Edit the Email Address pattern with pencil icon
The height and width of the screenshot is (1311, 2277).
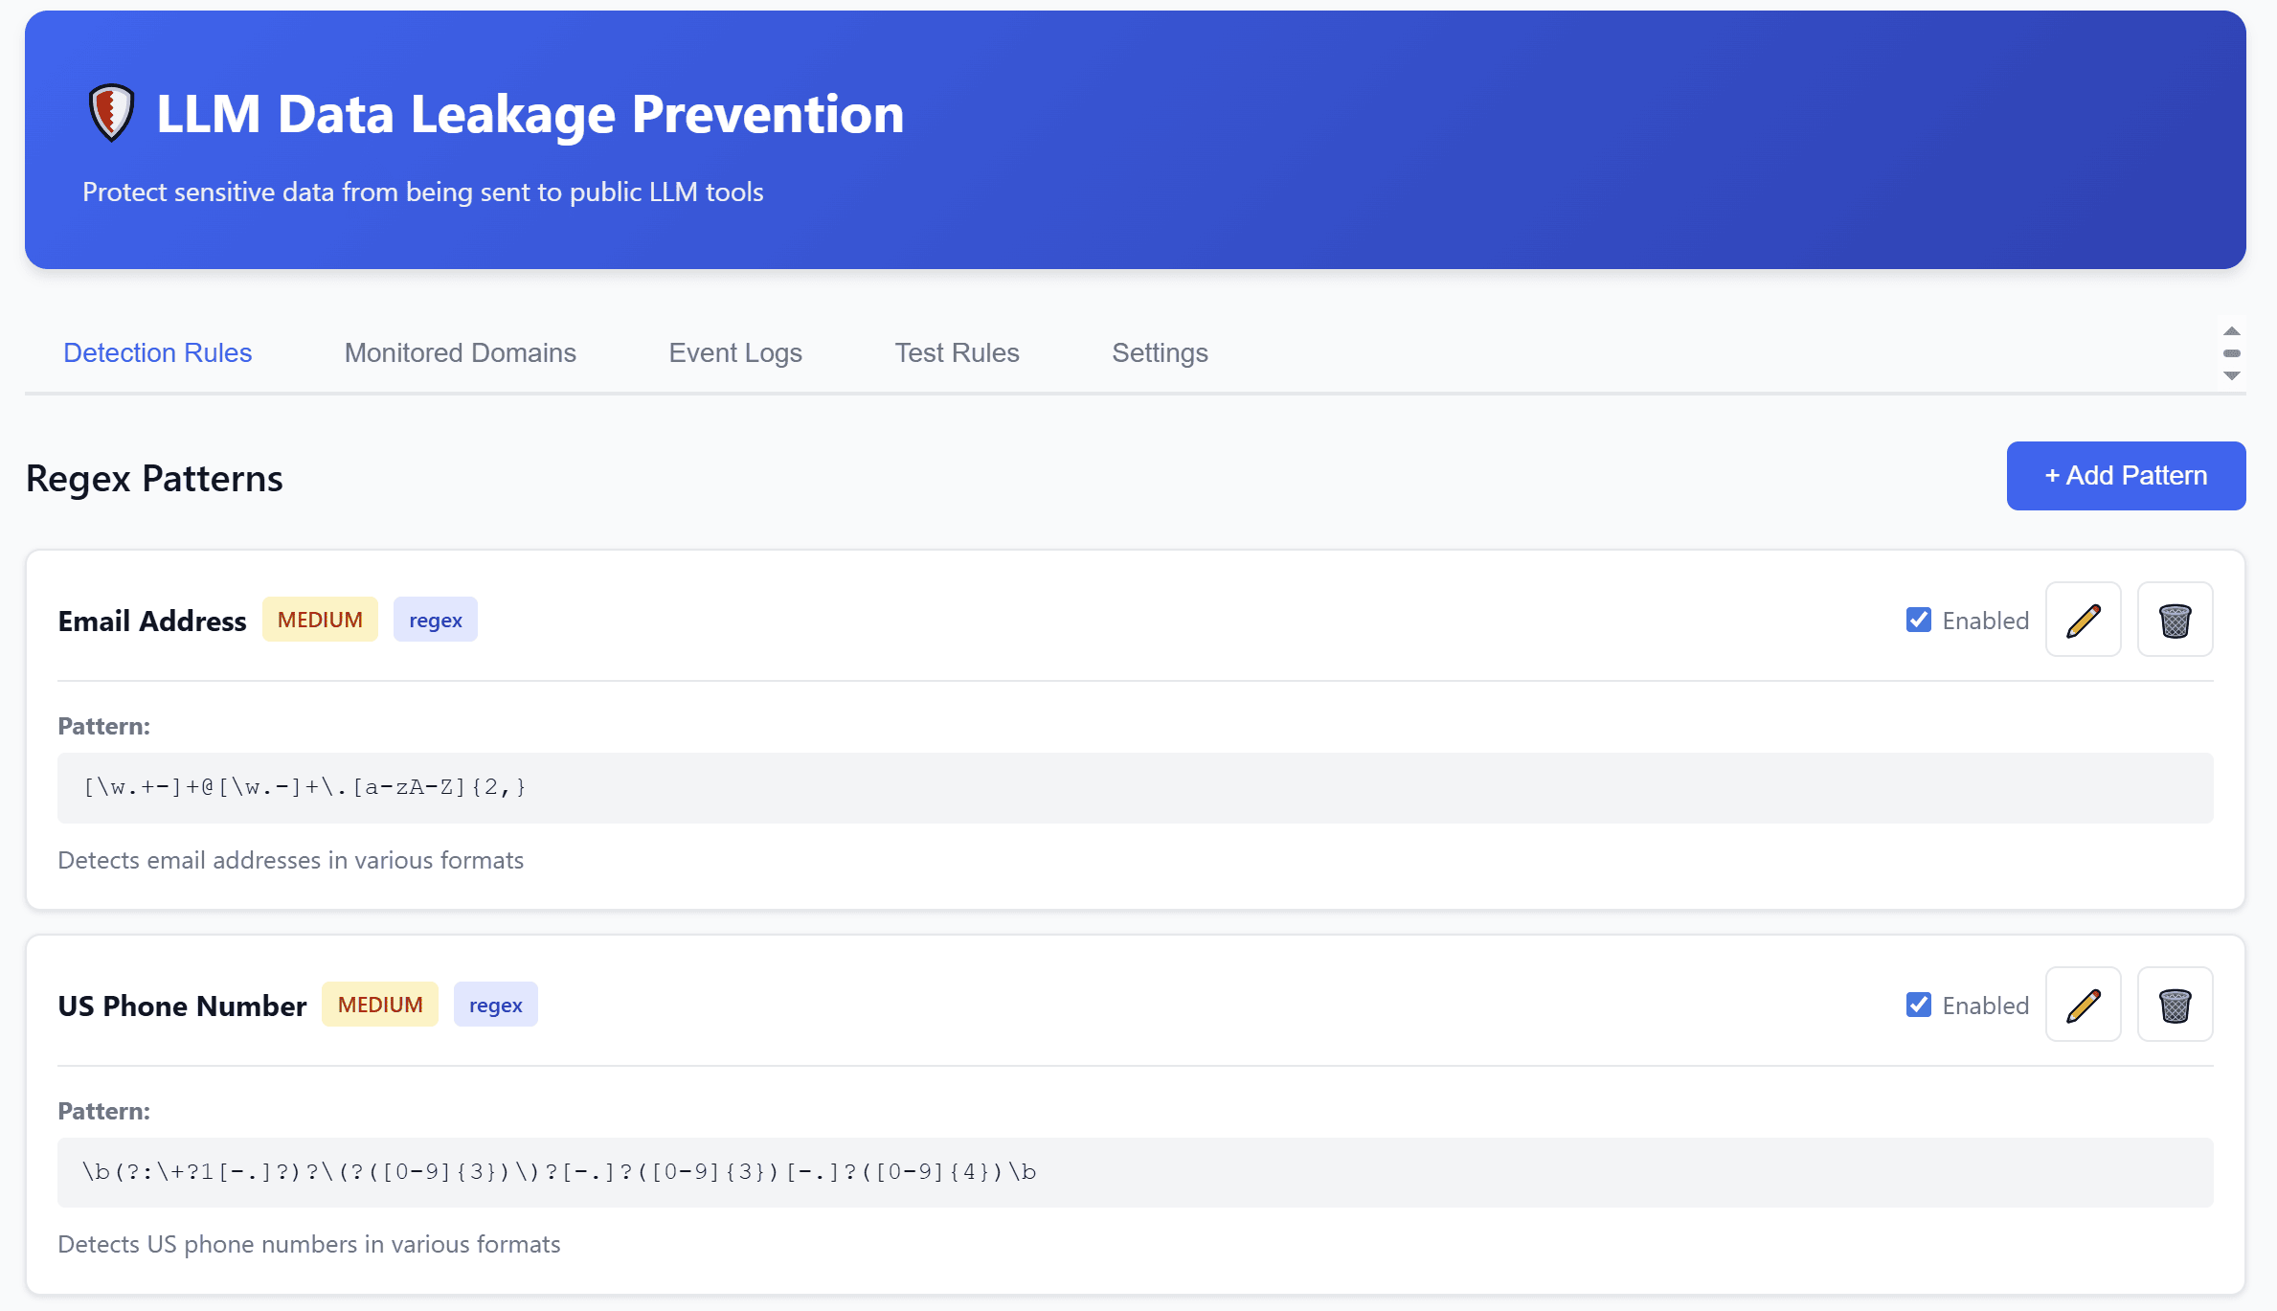click(x=2083, y=620)
